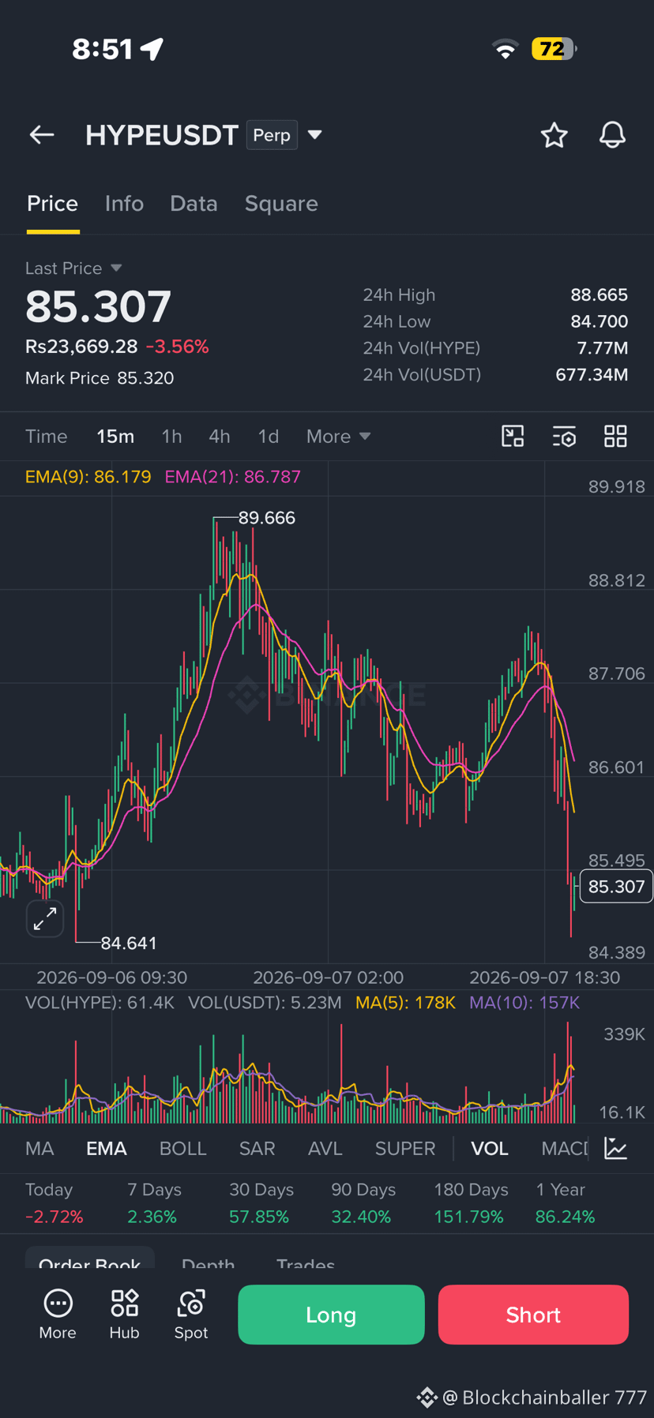Add HYPEUSDT to favorites with star
The image size is (654, 1418).
coord(554,135)
